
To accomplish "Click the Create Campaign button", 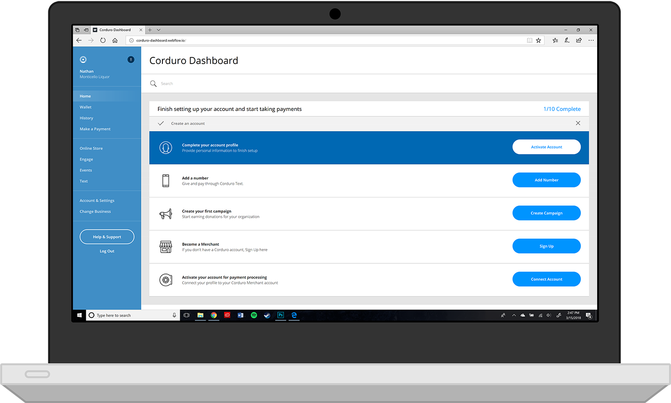I will 546,213.
